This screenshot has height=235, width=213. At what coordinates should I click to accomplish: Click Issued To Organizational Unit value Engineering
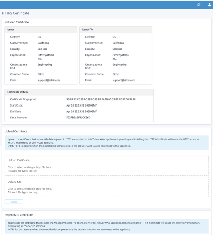(120, 65)
